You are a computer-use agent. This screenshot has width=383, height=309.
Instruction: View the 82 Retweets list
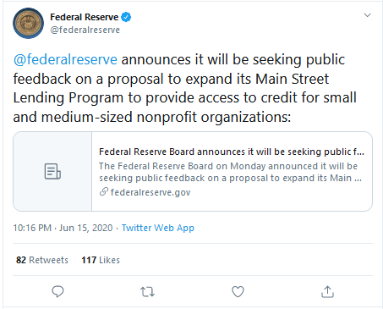pyautogui.click(x=42, y=260)
